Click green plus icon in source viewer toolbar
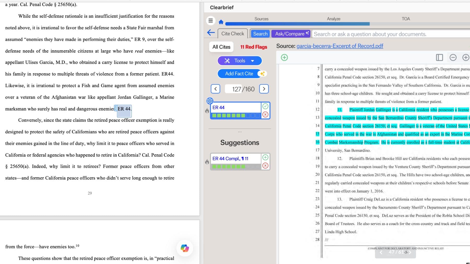This screenshot has height=264, width=470. coord(284,57)
